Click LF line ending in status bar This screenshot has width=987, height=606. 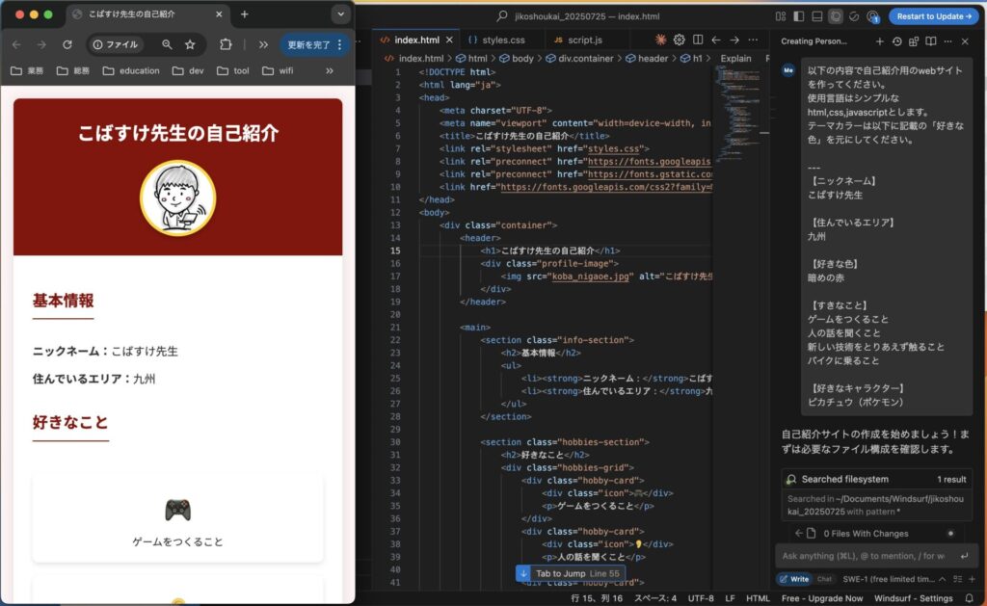[730, 598]
